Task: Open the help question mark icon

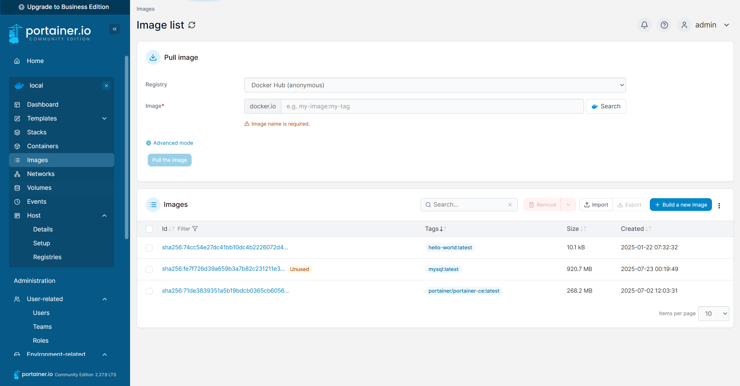Action: tap(664, 25)
